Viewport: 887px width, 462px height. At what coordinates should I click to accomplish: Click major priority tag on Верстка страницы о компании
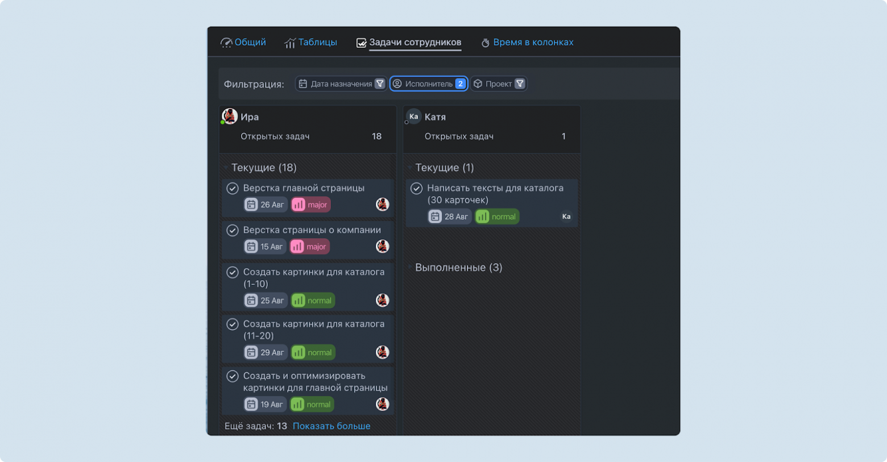pos(310,247)
